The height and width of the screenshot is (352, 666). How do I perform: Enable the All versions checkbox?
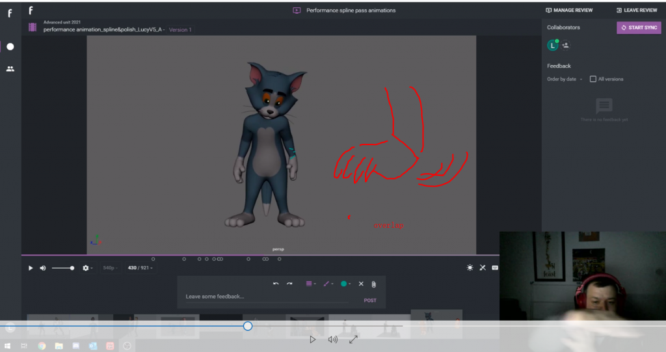click(x=593, y=79)
